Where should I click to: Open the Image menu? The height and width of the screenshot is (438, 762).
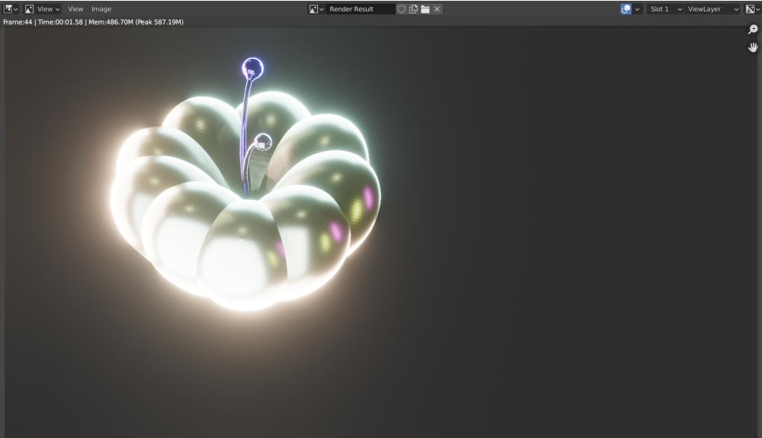tap(101, 9)
